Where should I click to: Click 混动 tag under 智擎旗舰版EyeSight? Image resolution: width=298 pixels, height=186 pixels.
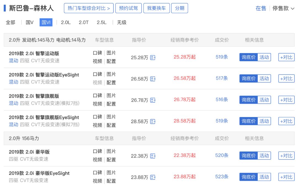[14, 124]
